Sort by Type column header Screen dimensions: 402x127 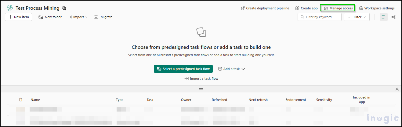click(x=120, y=100)
